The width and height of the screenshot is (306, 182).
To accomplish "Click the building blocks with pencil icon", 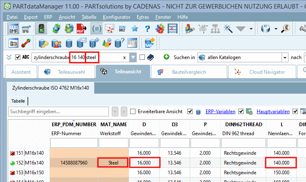I will 190,29.
